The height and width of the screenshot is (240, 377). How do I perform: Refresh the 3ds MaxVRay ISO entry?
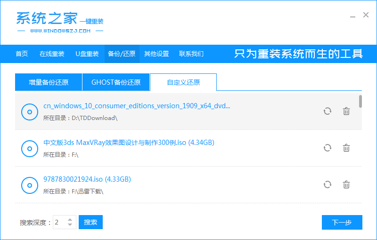[328, 148]
